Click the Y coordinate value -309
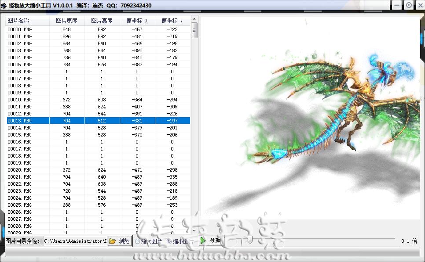Image resolution: width=425 pixels, height=262 pixels. tap(172, 107)
